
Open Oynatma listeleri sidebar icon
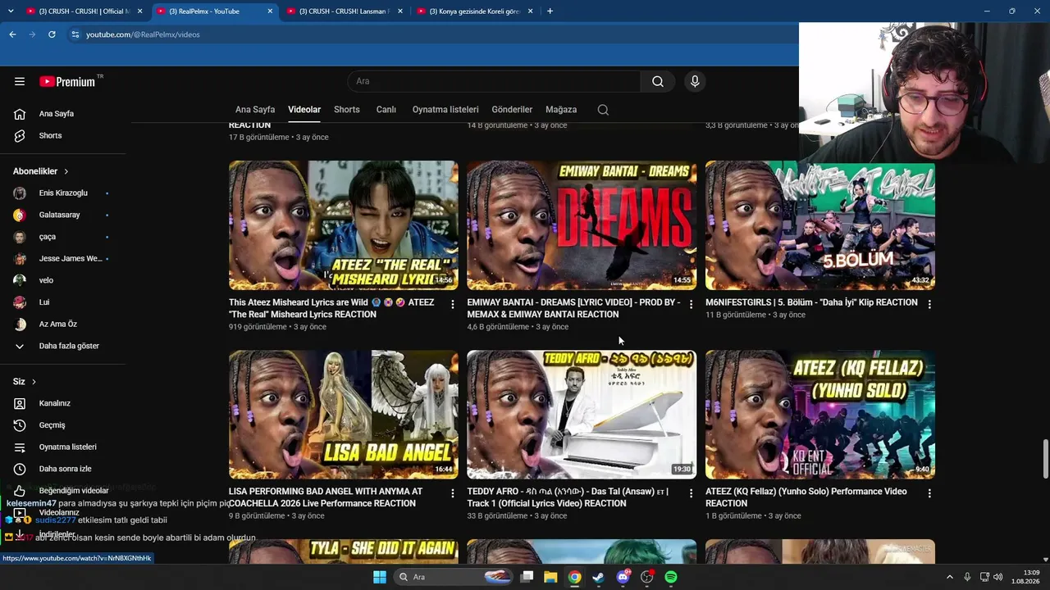coord(20,447)
